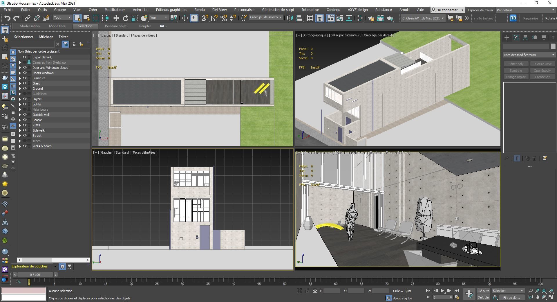
Task: Click the layer explorer search field
Action: click(32, 44)
